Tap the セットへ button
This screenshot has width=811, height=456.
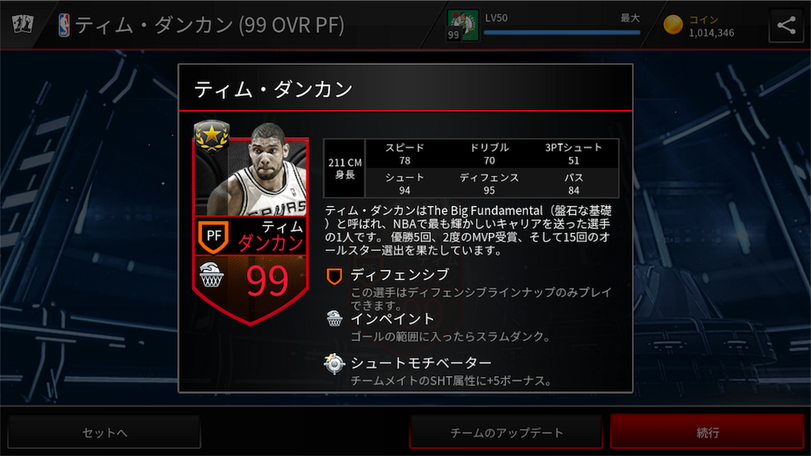[104, 432]
